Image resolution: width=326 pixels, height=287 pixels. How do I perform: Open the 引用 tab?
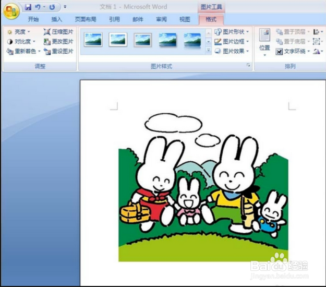coord(114,19)
